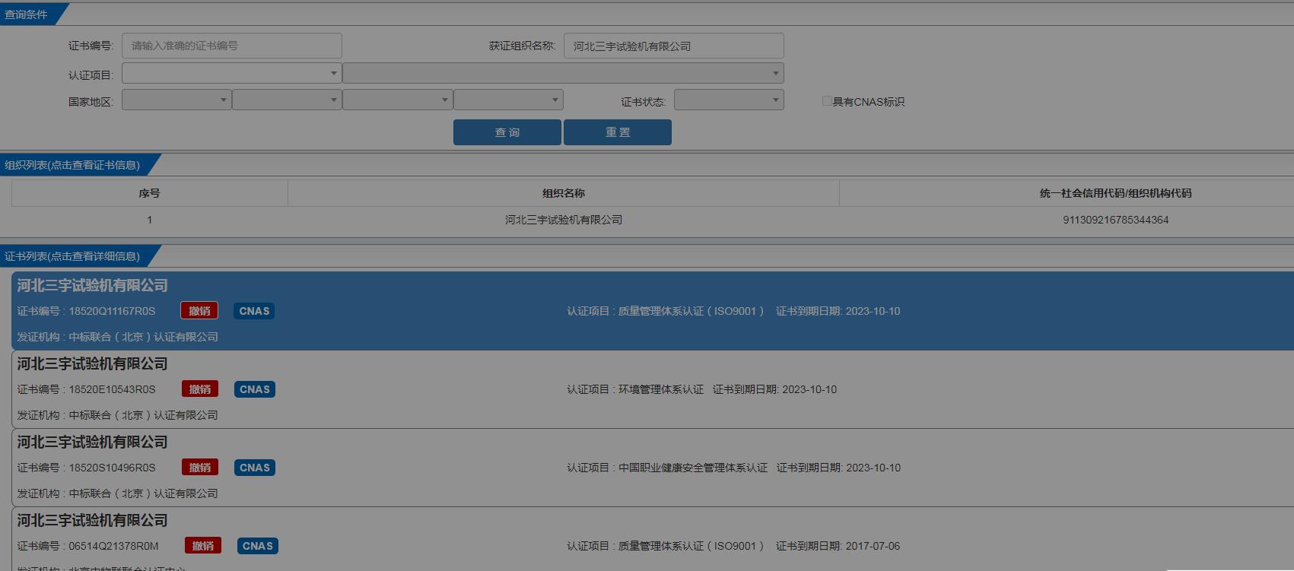This screenshot has width=1294, height=571.
Task: Click the 序号 column header
Action: (x=149, y=193)
